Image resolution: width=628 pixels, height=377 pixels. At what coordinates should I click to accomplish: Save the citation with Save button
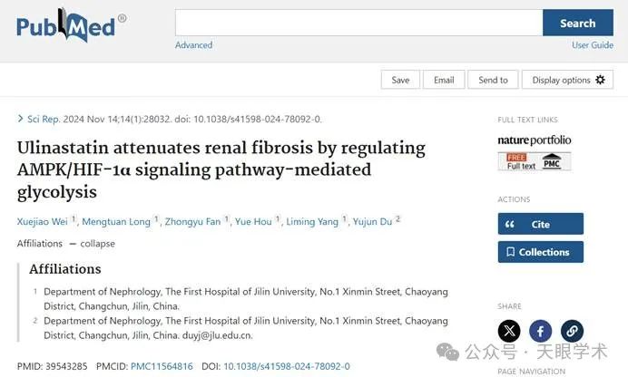click(400, 80)
